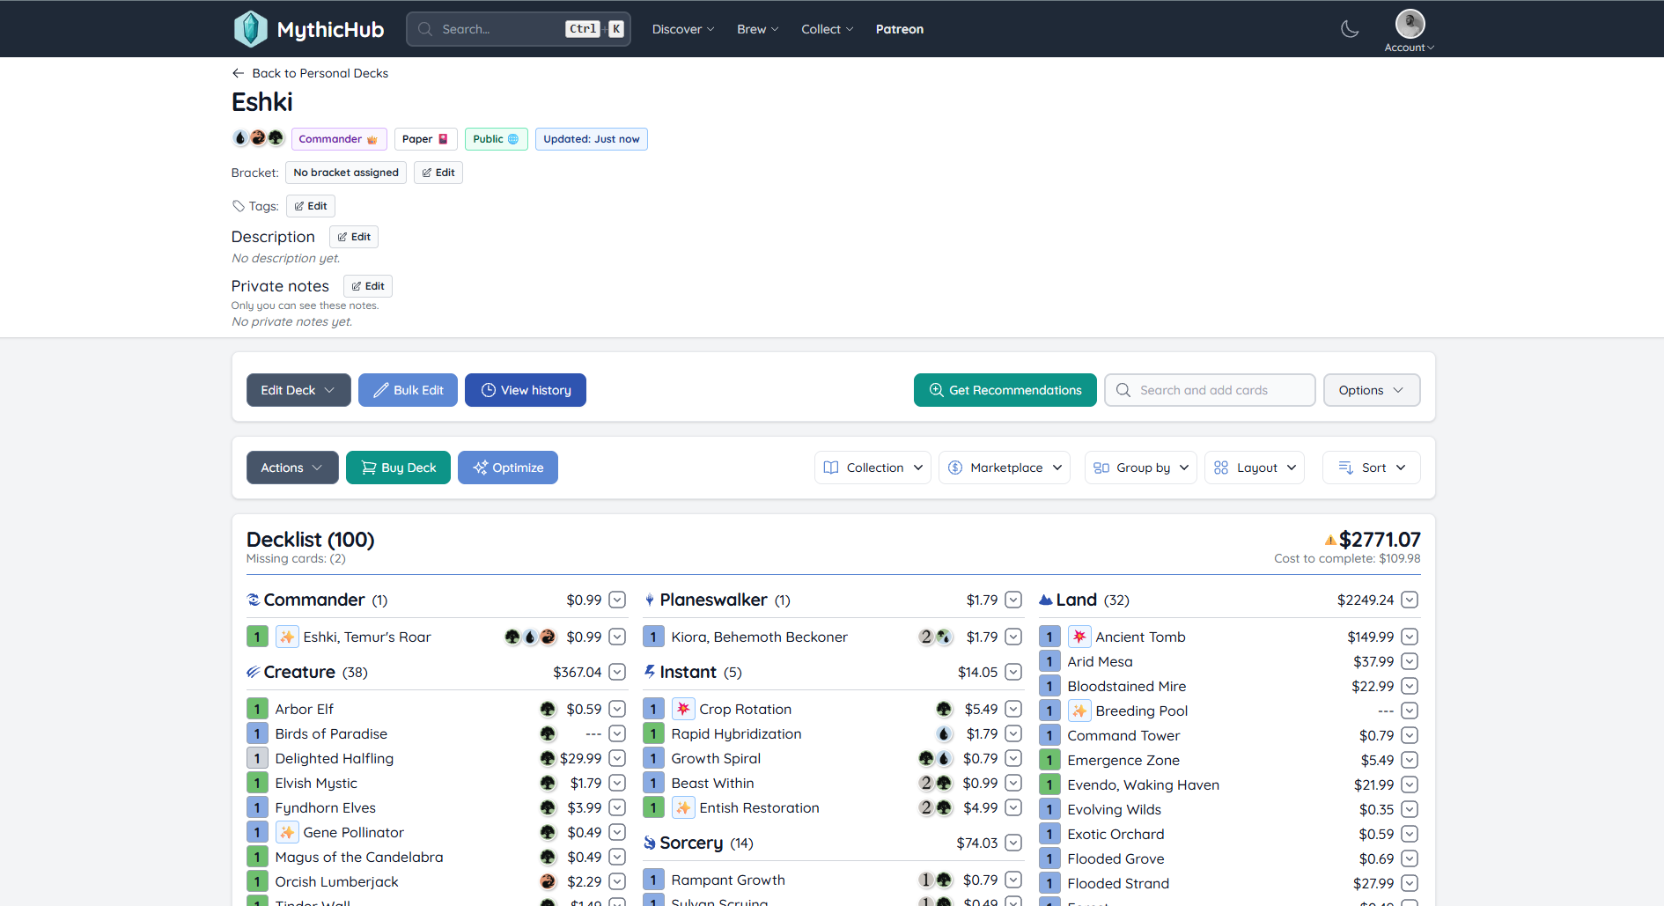Collapse the Land section via its chevron
The height and width of the screenshot is (906, 1664).
click(1409, 600)
